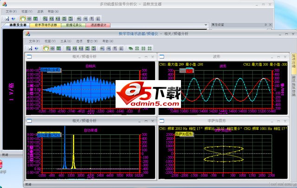Click the 自相关 legend label in the correlation plot
The image size is (297, 188).
click(51, 70)
